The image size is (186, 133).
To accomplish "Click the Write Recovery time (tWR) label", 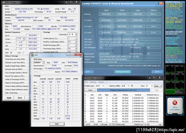I will pyautogui.click(x=15, y=59).
